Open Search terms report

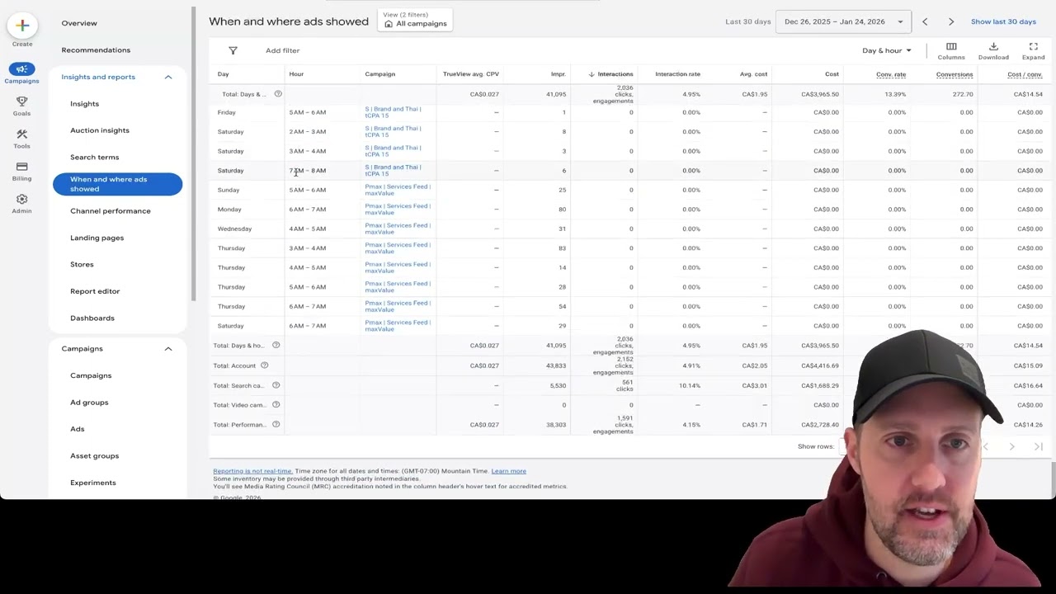[x=95, y=158]
